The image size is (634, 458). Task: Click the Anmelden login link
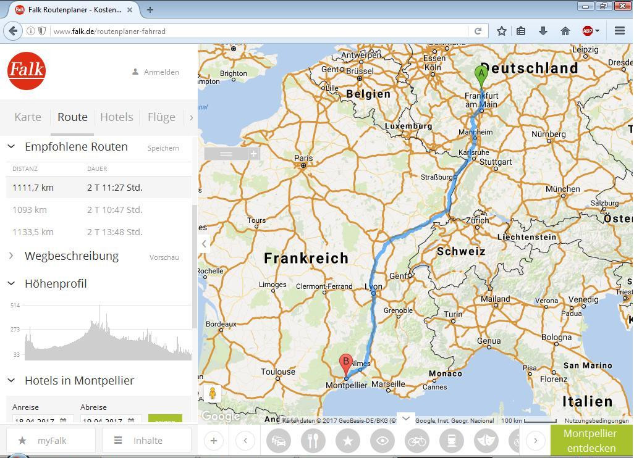point(156,72)
